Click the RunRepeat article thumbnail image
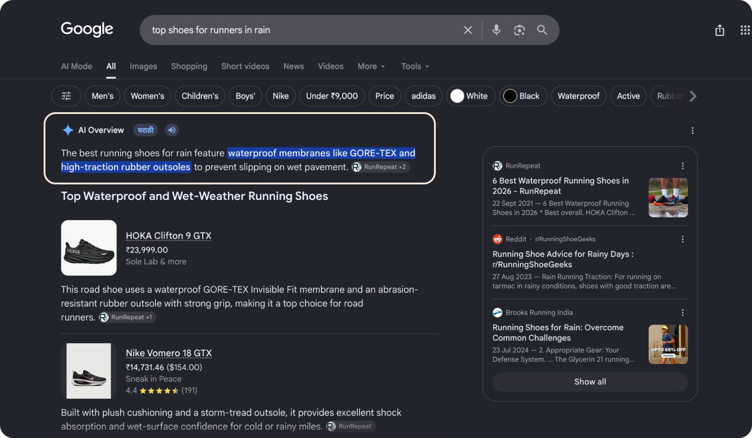Viewport: 752px width, 438px height. click(668, 198)
